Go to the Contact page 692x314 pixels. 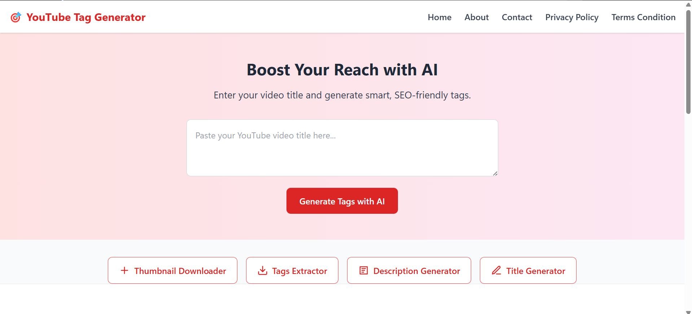click(517, 17)
